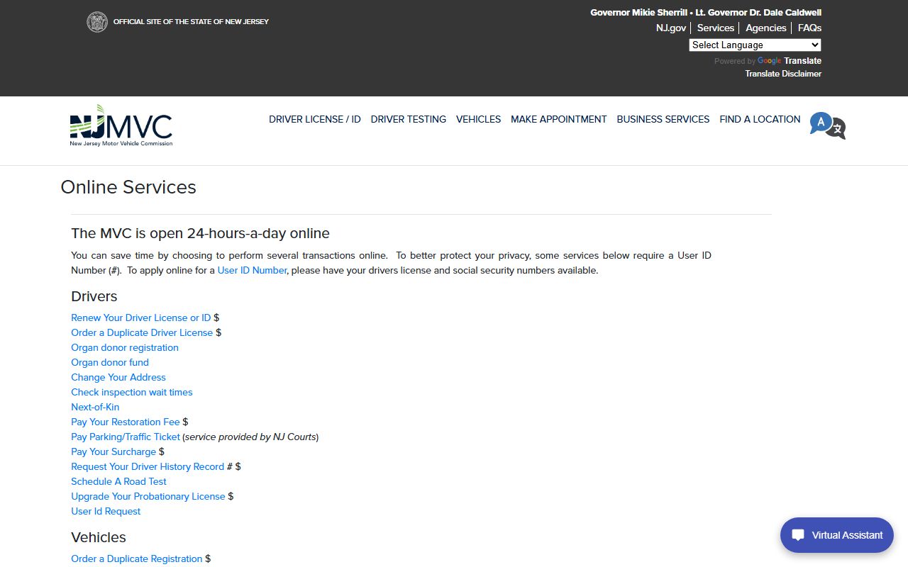Open Organ donor registration link
The height and width of the screenshot is (567, 908).
(x=125, y=347)
